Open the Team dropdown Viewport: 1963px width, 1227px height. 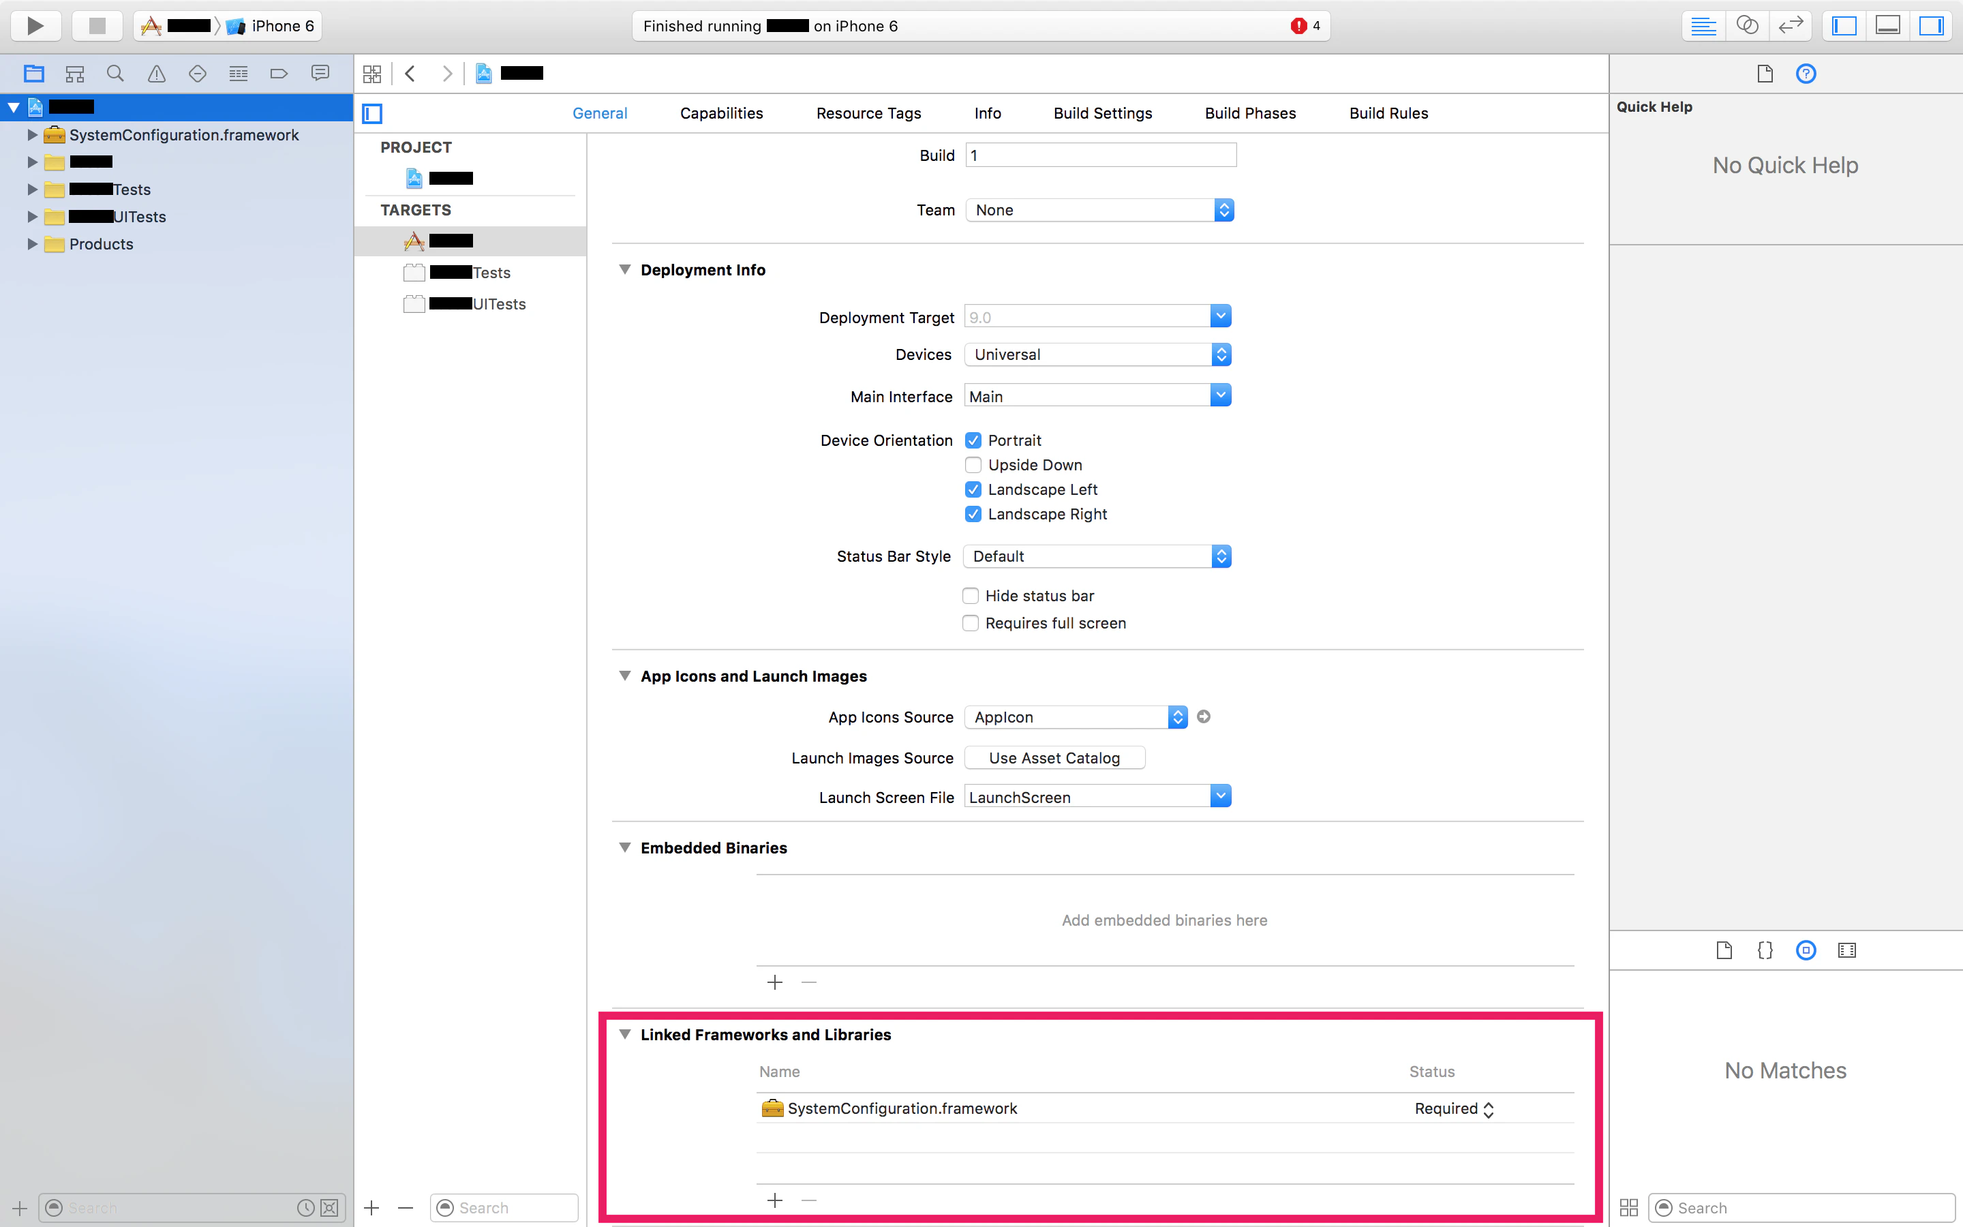click(1100, 210)
